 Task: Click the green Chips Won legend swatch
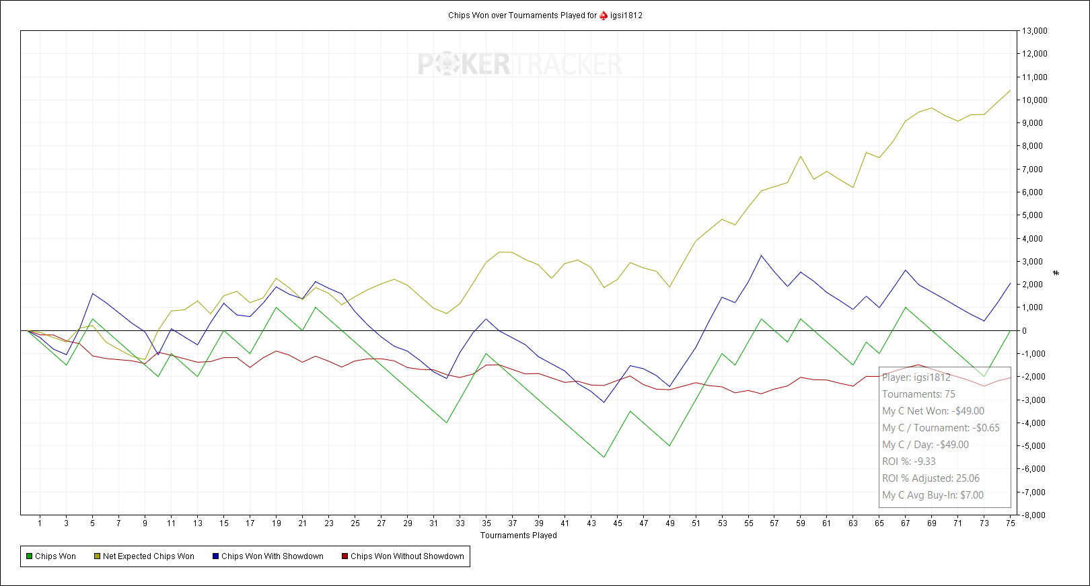29,556
